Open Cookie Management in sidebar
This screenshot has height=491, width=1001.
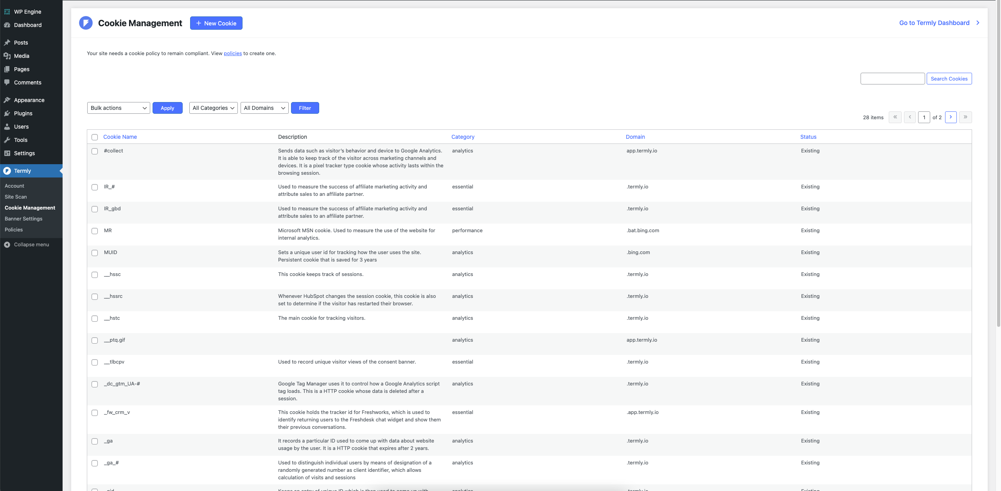click(29, 207)
